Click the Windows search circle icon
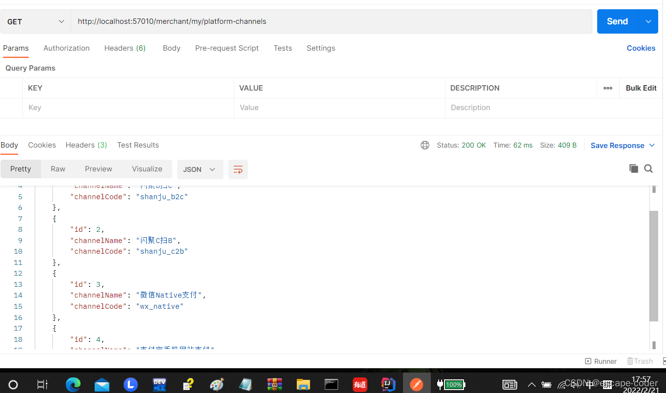The width and height of the screenshot is (666, 393). [x=13, y=385]
